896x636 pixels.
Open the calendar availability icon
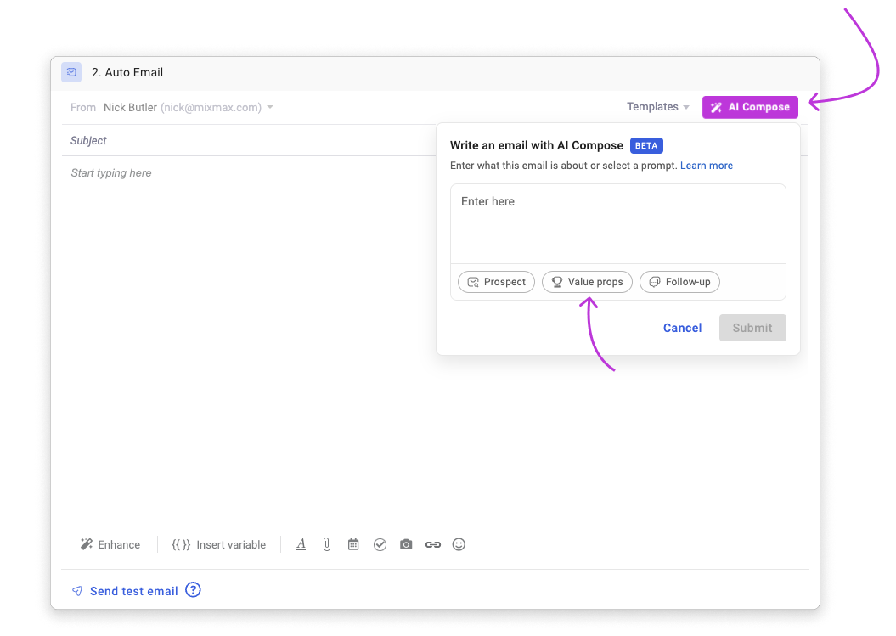click(x=353, y=544)
